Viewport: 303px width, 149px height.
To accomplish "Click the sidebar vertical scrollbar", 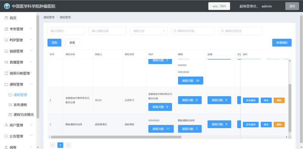I will [x=37, y=66].
